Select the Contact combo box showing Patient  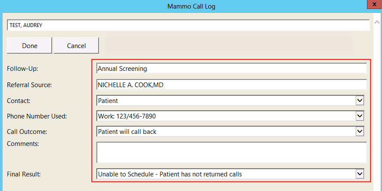[226, 101]
